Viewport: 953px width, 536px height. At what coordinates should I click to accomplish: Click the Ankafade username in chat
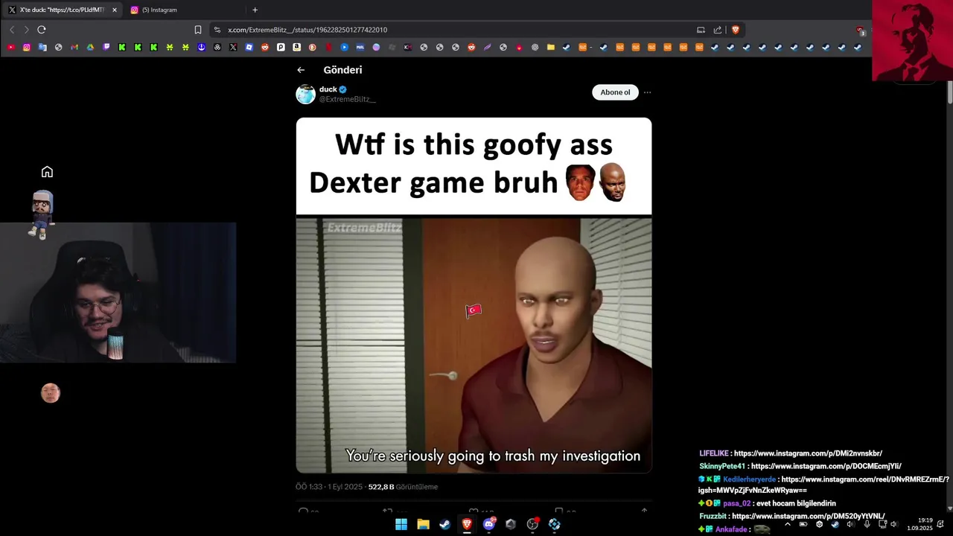point(731,529)
